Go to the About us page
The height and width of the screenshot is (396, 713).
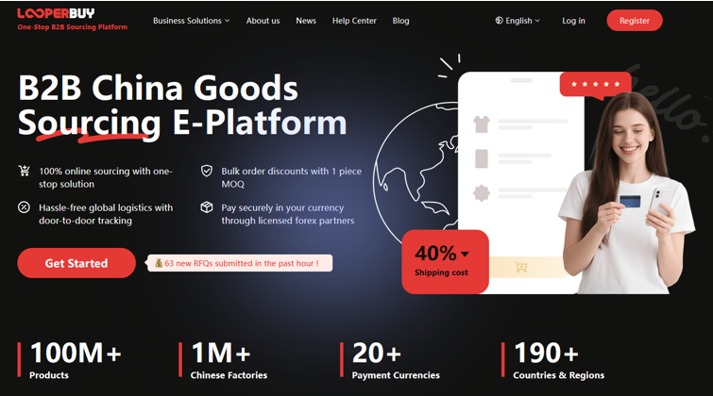click(263, 21)
